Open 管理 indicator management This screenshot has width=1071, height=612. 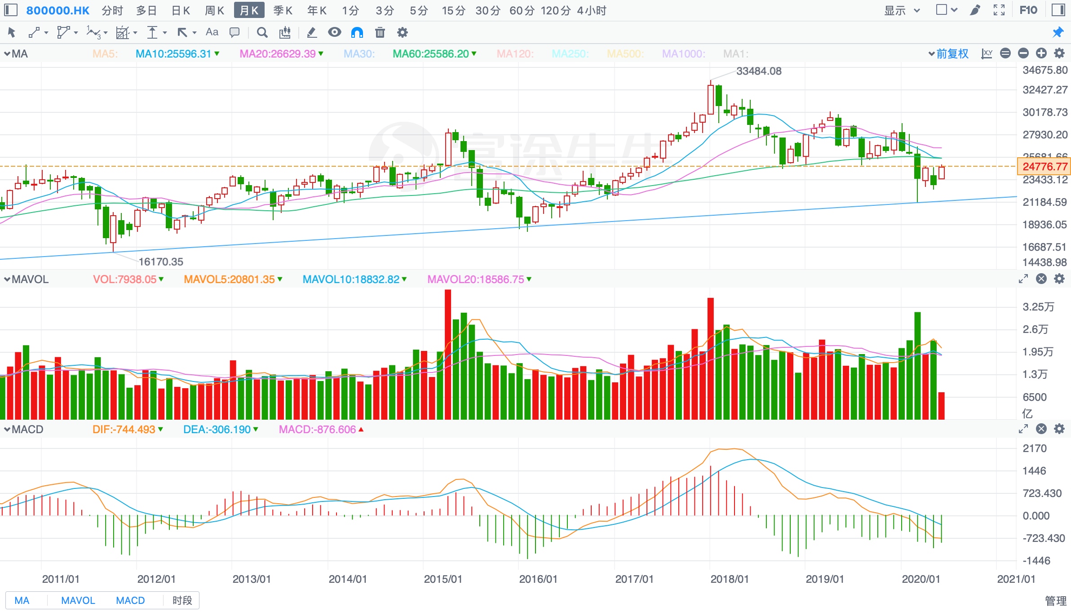[x=1056, y=601]
